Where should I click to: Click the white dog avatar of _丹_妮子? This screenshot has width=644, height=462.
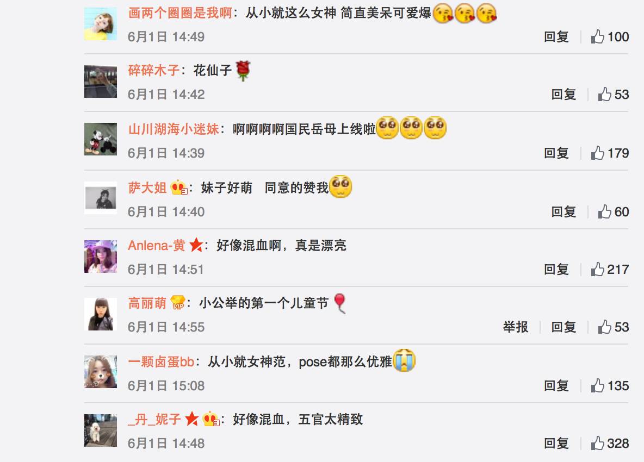tap(101, 430)
